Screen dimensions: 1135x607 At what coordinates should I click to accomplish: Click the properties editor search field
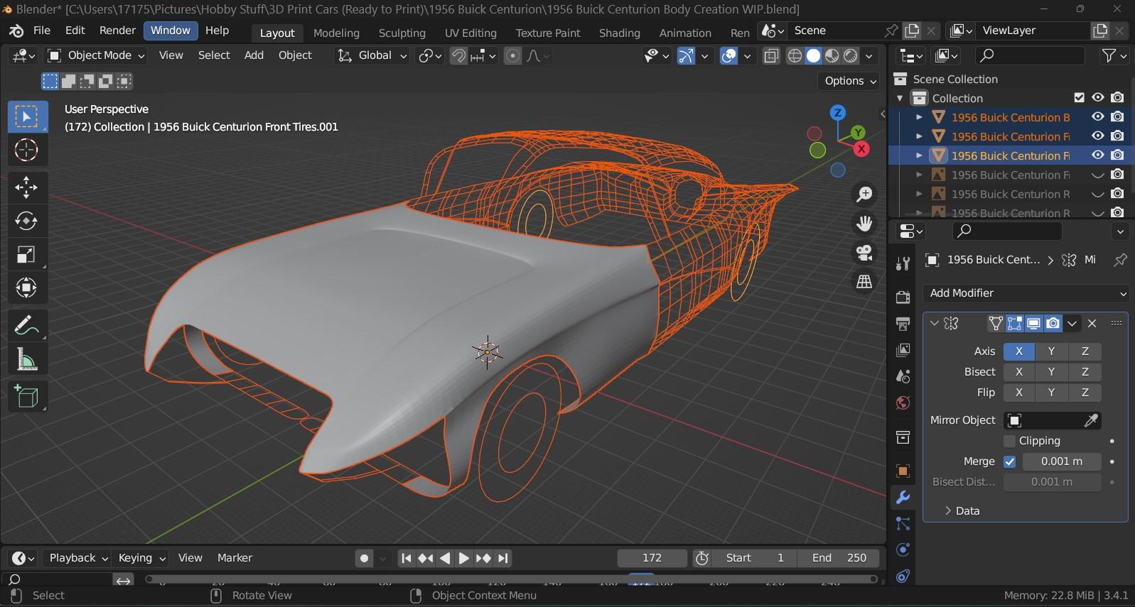pyautogui.click(x=1006, y=231)
